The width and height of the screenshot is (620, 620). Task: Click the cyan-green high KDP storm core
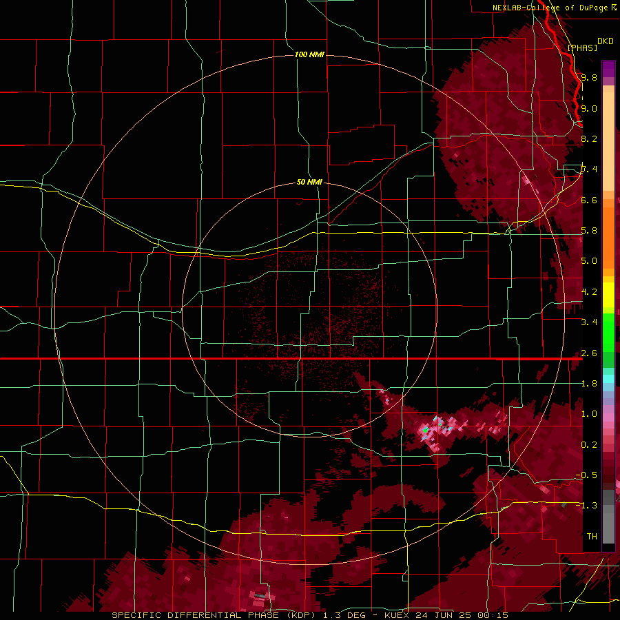(x=426, y=429)
